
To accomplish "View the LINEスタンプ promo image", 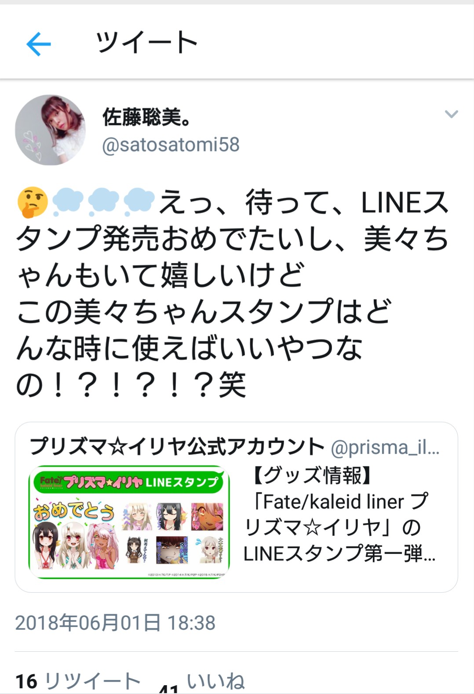I will click(x=129, y=522).
